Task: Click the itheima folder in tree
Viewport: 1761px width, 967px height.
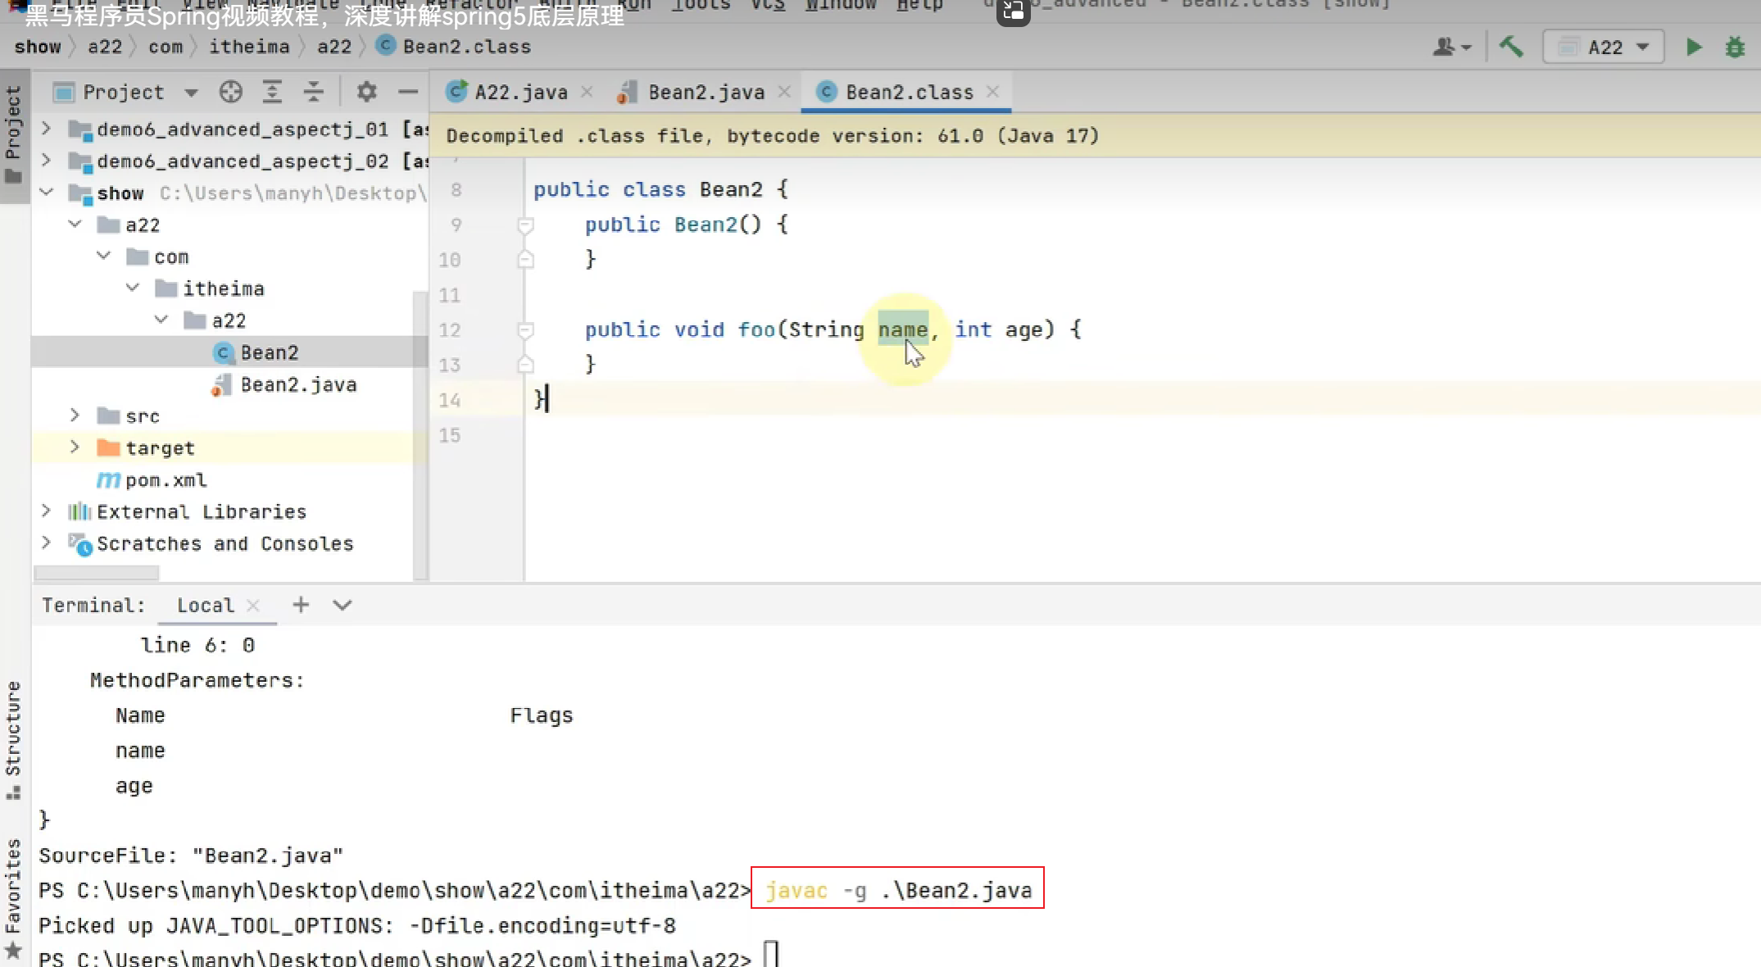Action: (x=223, y=288)
